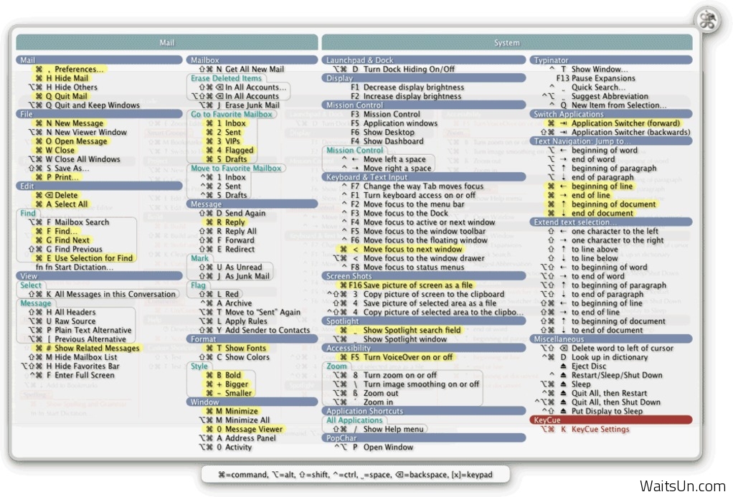Image resolution: width=733 pixels, height=497 pixels.
Task: Click the round KeyCue command icon
Action: [x=708, y=19]
